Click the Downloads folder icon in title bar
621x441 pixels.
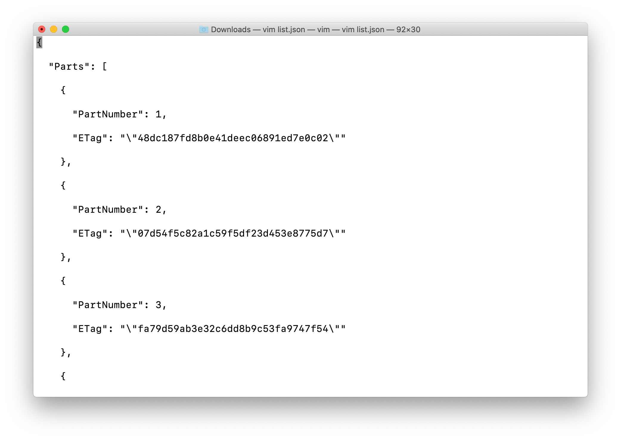coord(204,29)
